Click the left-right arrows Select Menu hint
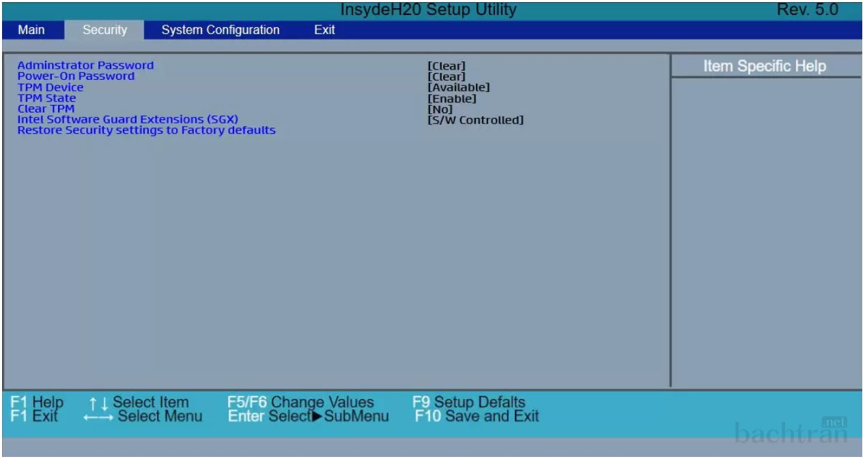Image resolution: width=865 pixels, height=459 pixels. tap(143, 416)
